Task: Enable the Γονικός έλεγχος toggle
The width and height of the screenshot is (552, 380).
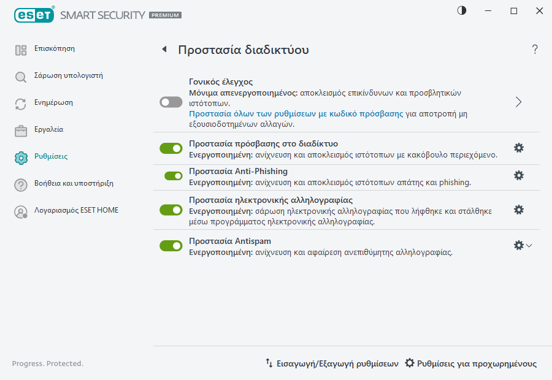Action: click(171, 102)
